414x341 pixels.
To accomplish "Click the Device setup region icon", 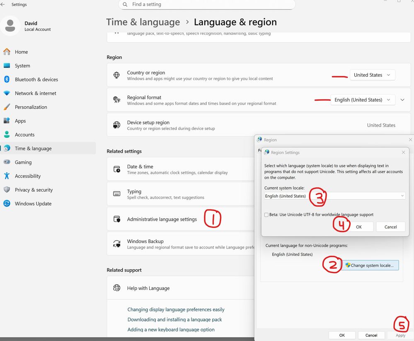I will pyautogui.click(x=117, y=125).
